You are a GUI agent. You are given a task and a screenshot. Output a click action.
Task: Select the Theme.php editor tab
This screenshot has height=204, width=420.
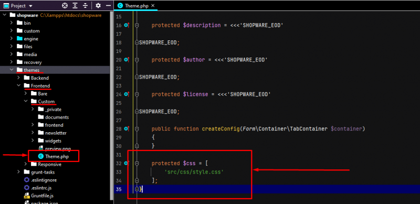136,6
